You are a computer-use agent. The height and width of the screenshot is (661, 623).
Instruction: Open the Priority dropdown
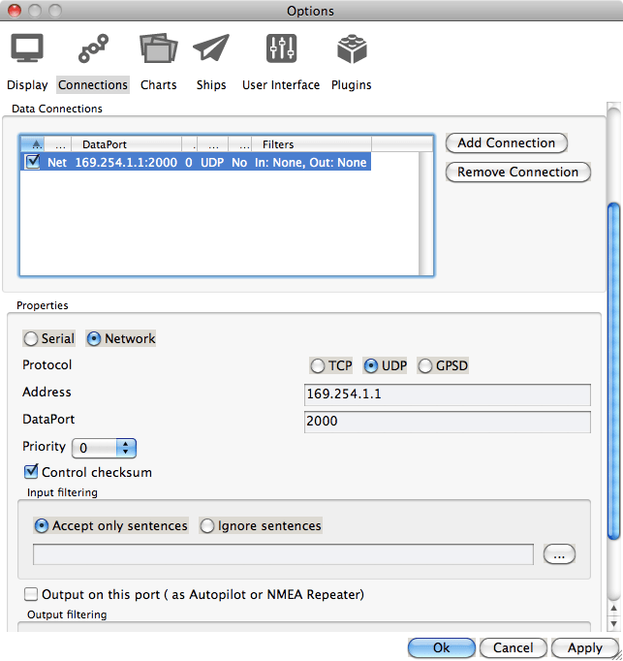pyautogui.click(x=105, y=448)
